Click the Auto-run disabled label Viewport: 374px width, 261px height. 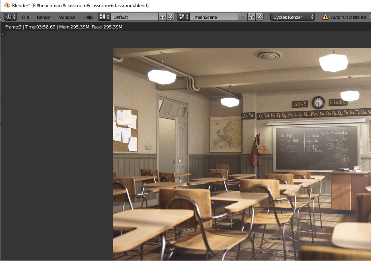tap(348, 17)
